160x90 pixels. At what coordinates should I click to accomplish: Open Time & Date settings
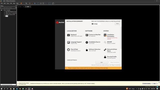(x=74, y=50)
